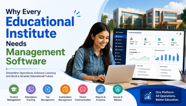Click the Notice Board plus button
Viewport: 186px width, 106px height.
click(155, 67)
